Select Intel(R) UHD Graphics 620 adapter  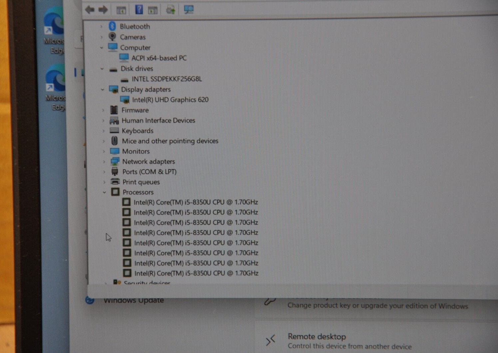click(170, 100)
